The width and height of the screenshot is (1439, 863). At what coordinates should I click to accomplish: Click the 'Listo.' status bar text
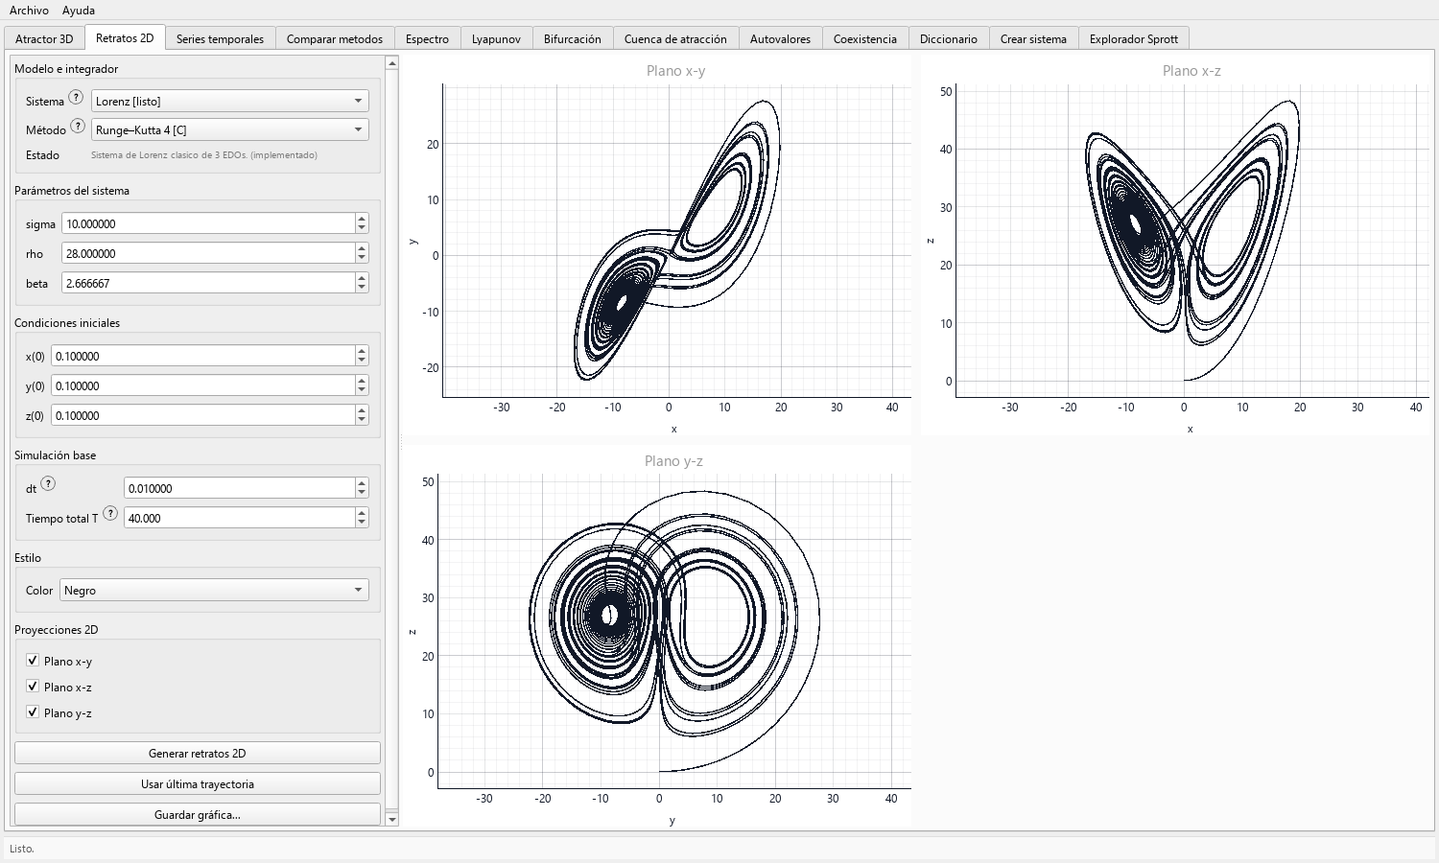point(22,849)
